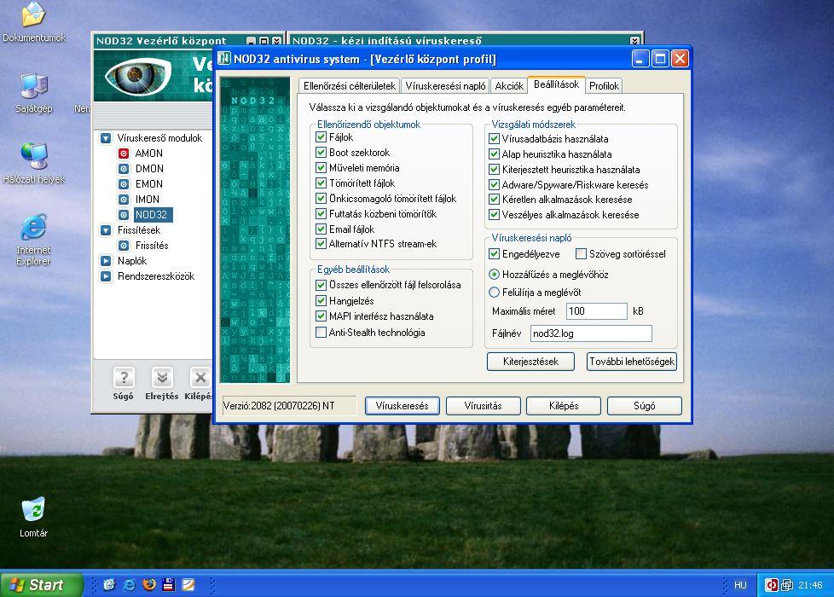Toggle the Hangjelzés checkbox
Image resolution: width=834 pixels, height=597 pixels.
tap(321, 300)
